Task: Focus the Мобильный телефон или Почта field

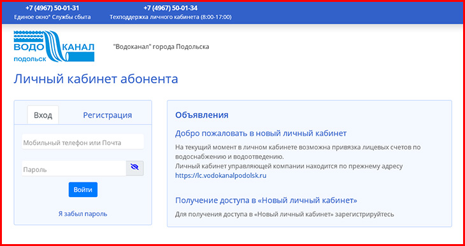Action: pos(83,142)
